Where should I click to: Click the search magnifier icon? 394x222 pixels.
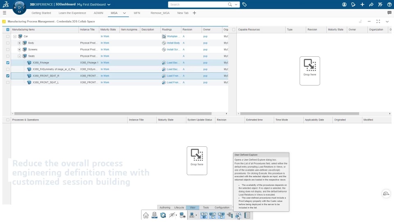[230, 5]
